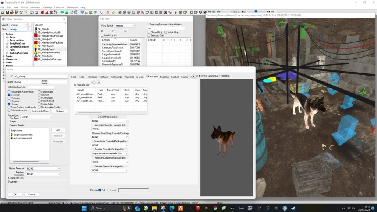Click the Destructible Object button
This screenshot has height=212, width=377.
click(40, 111)
